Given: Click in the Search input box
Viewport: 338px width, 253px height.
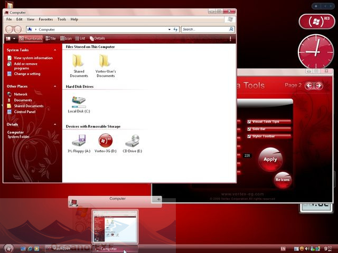Looking at the screenshot, I should (205, 30).
